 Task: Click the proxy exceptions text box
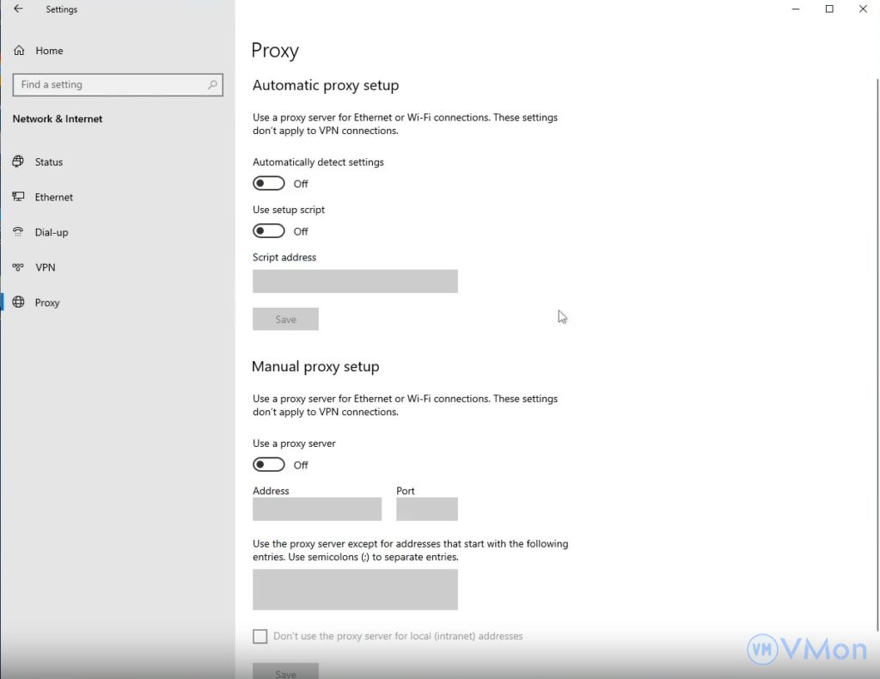(355, 590)
